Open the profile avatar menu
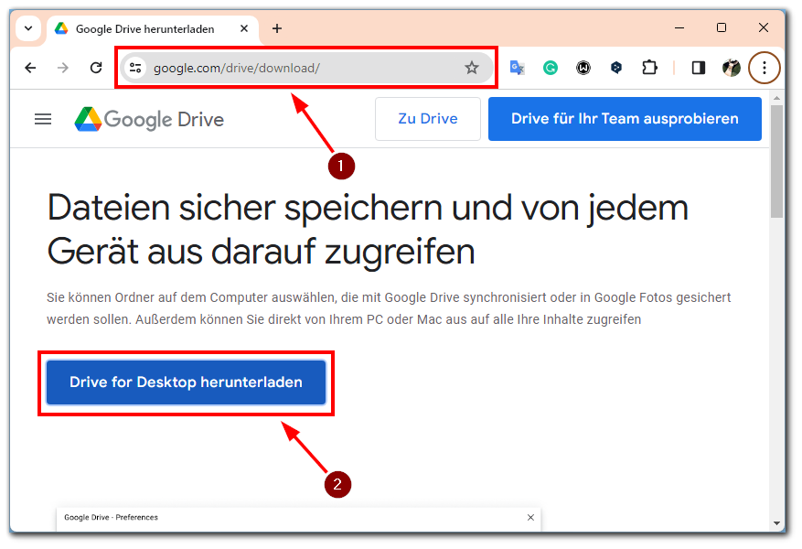 click(x=732, y=68)
